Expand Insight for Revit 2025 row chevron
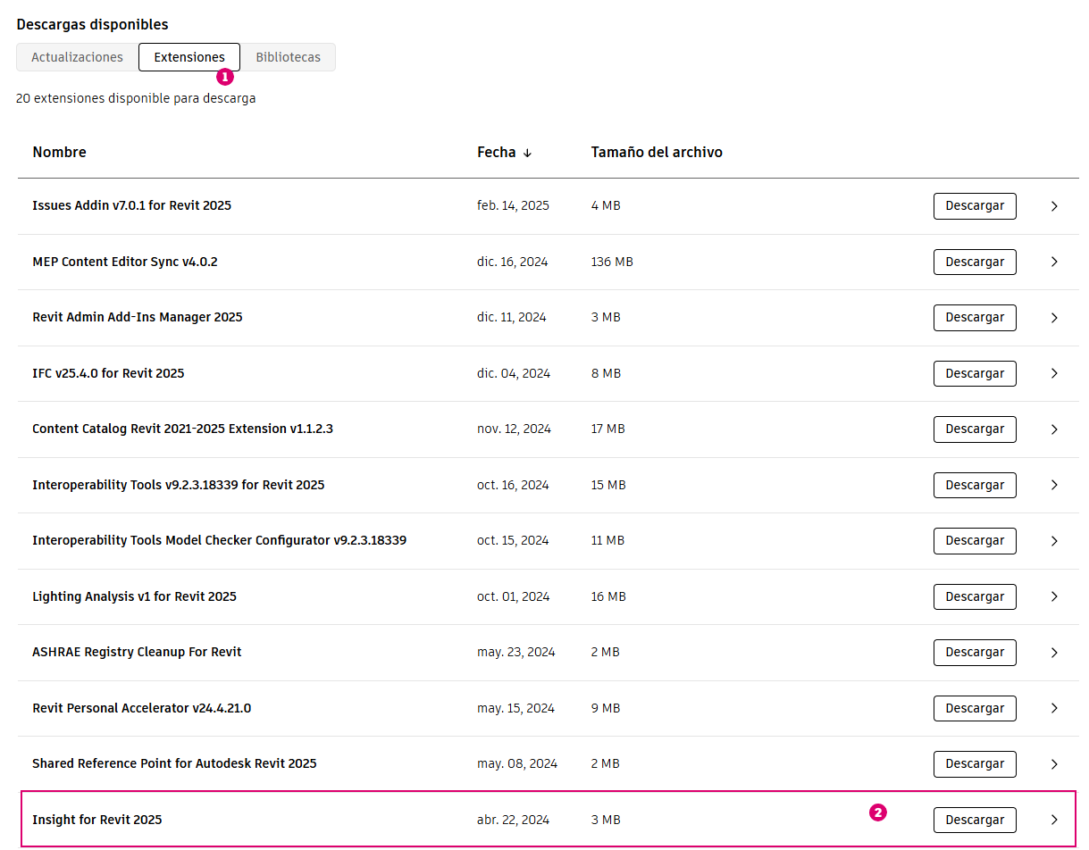This screenshot has height=850, width=1089. 1054,820
